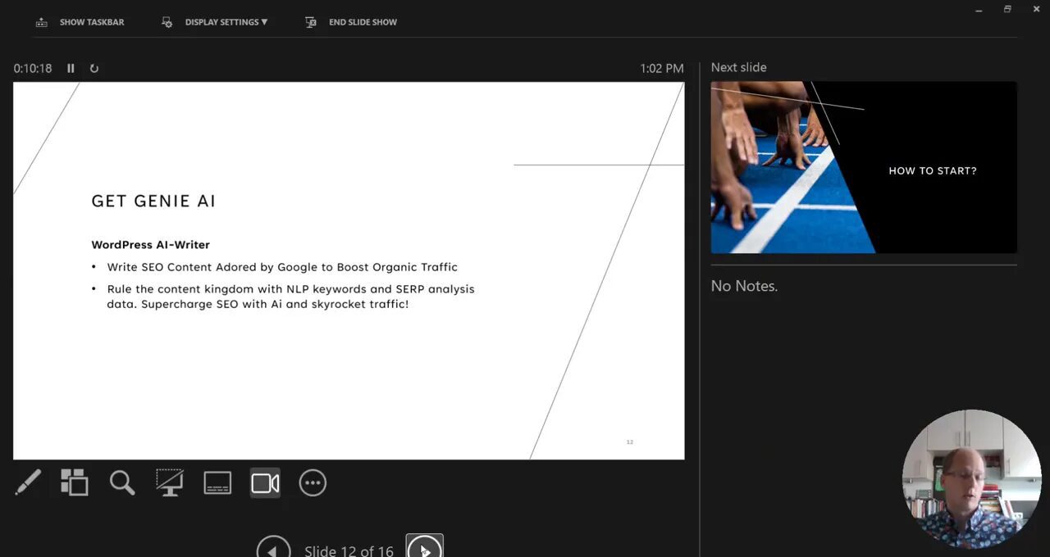Click the slide number 12 on slide
Screen dimensions: 1050x557
click(630, 442)
